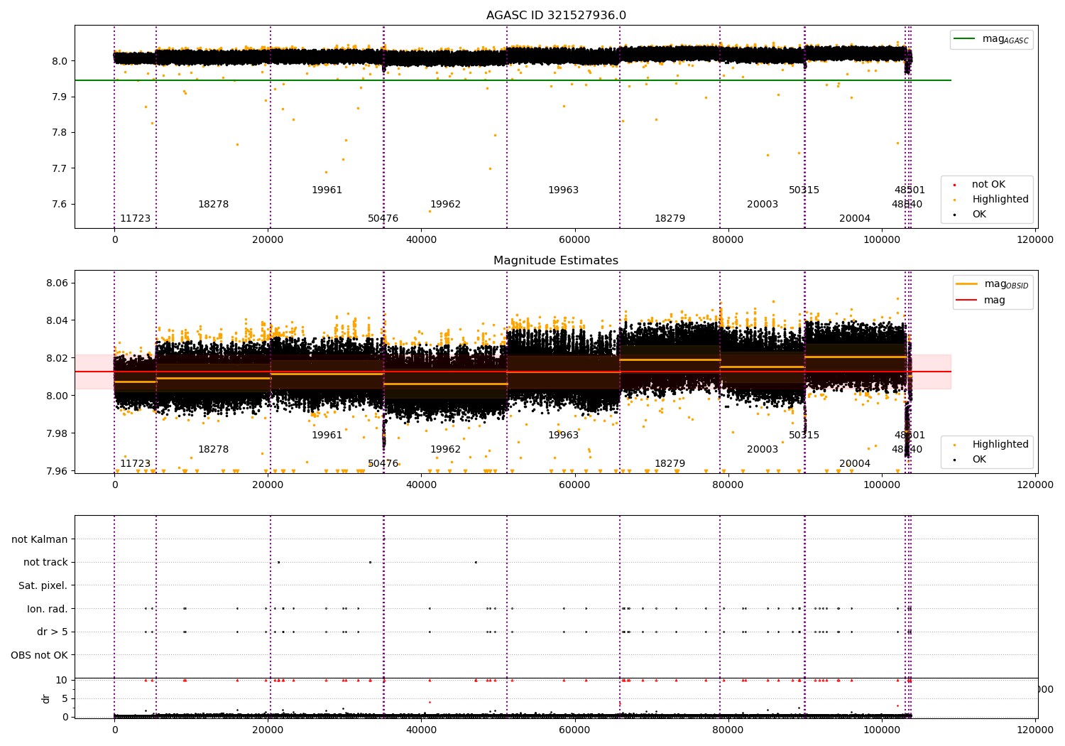Click the title 'AGASC ID 321527936.0'
Image resolution: width=1065 pixels, height=746 pixels.
556,16
